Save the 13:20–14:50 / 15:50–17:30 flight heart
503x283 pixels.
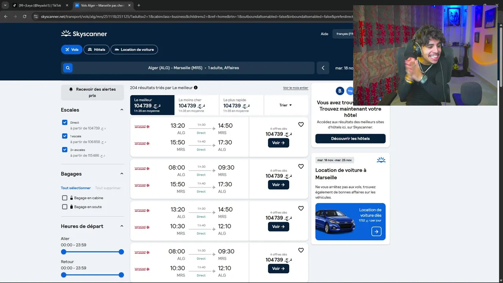[301, 125]
